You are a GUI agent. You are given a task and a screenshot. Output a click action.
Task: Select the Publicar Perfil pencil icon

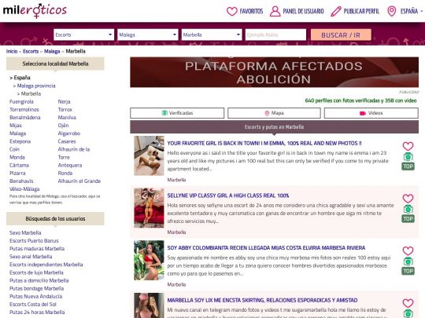click(x=336, y=11)
